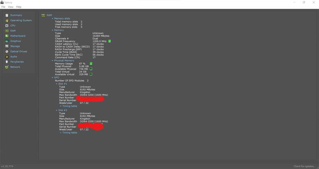This screenshot has width=319, height=169.
Task: Click the CPU chip icon
Action: tap(7, 25)
